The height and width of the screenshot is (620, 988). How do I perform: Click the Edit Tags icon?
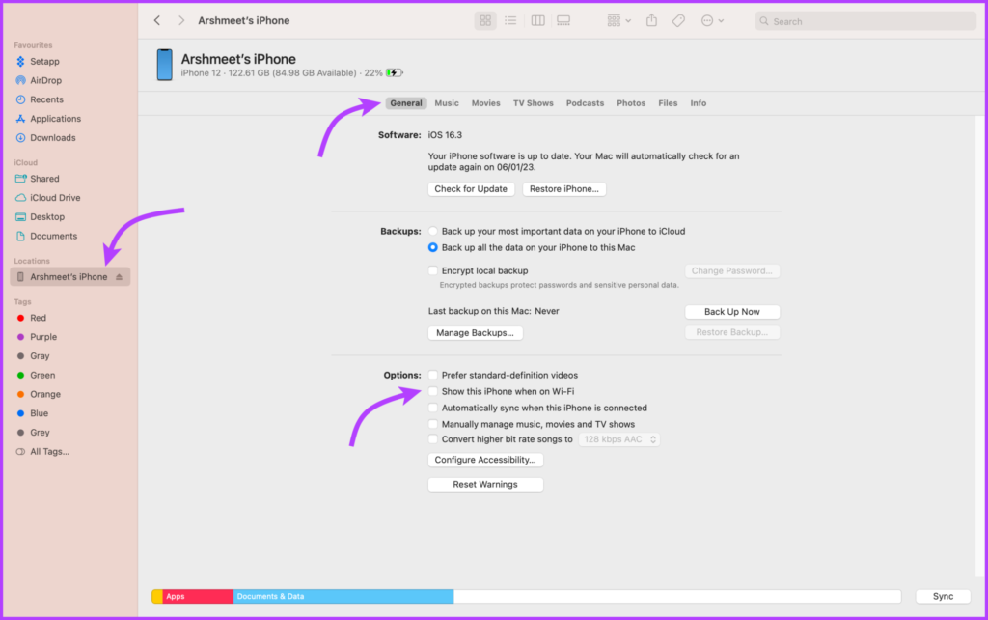(678, 21)
